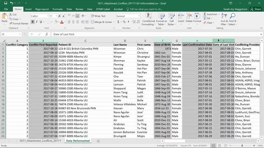This screenshot has height=148, width=264.
Task: Toggle Bold formatting
Action: (x=33, y=22)
